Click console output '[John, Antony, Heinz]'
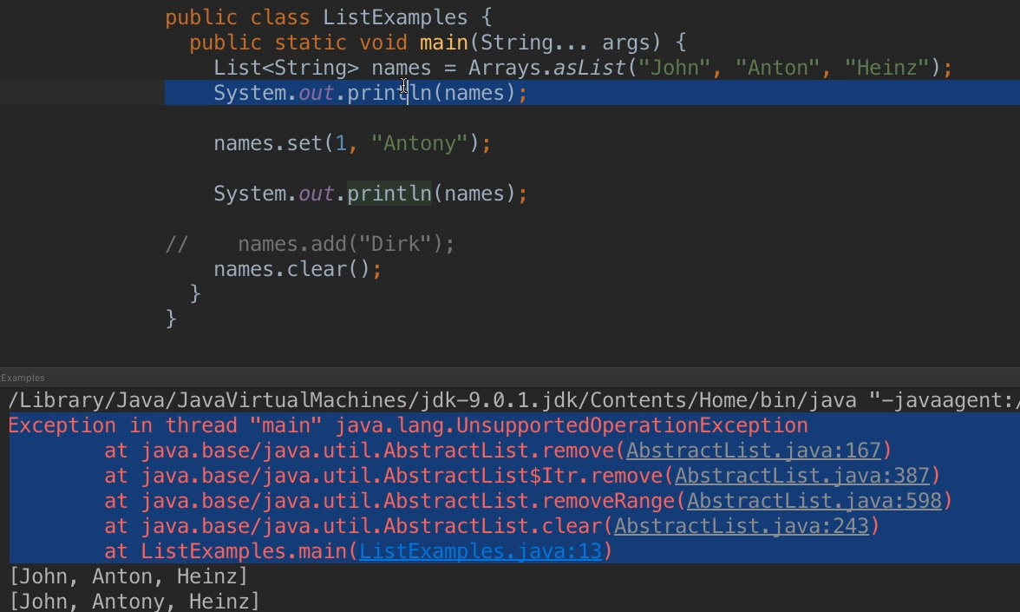1020x612 pixels. click(x=134, y=601)
